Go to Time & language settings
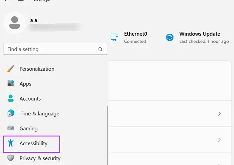The width and height of the screenshot is (234, 165). 39,114
